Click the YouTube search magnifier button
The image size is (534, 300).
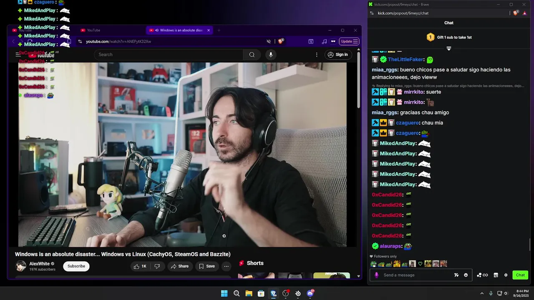pyautogui.click(x=252, y=55)
